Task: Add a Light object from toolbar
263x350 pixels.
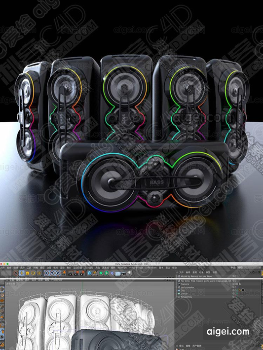Action: 129,273
